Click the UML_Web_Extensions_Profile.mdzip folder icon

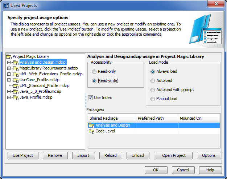tap(16, 74)
